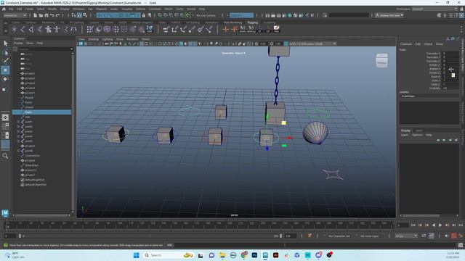Viewport: 465px width, 261px height.
Task: Switch to the Rigging shelf tab
Action: [x=252, y=22]
